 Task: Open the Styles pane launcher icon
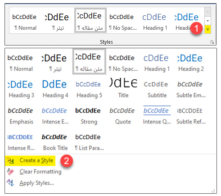pyautogui.click(x=212, y=42)
